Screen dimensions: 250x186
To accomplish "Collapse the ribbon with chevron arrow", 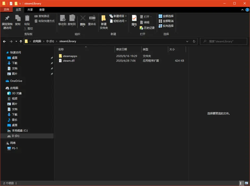I will point(242,10).
